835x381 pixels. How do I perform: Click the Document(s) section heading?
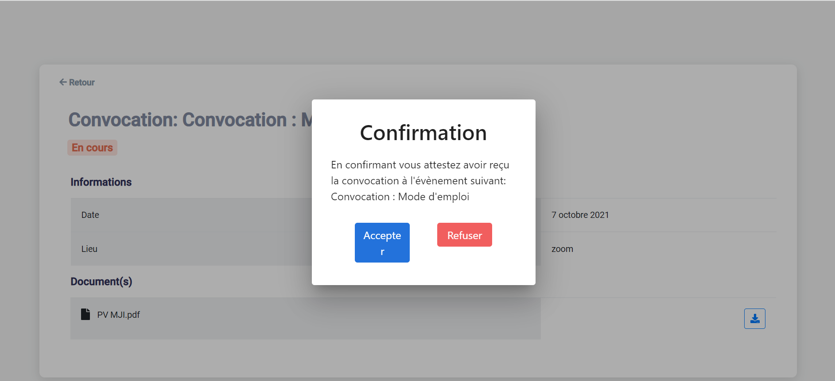pos(101,282)
